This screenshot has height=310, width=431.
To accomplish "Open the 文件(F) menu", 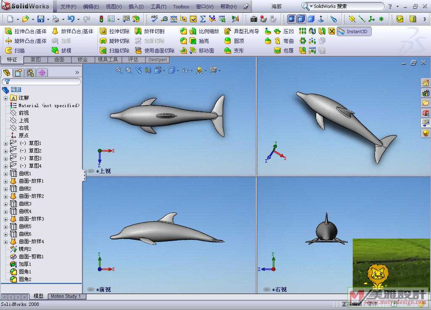I will (x=68, y=6).
